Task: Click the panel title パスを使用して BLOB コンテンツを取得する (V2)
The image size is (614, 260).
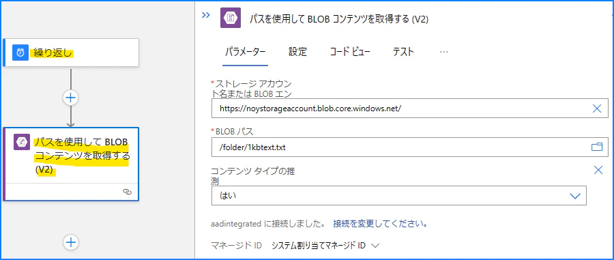Action: coord(339,20)
